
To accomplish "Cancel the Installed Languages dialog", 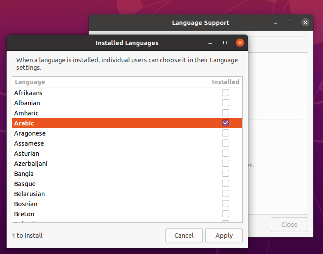I will 184,236.
